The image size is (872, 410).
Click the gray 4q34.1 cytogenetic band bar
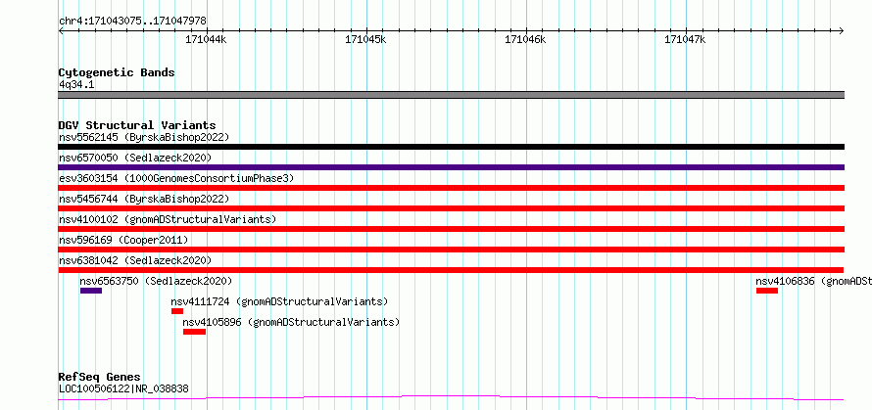(451, 95)
